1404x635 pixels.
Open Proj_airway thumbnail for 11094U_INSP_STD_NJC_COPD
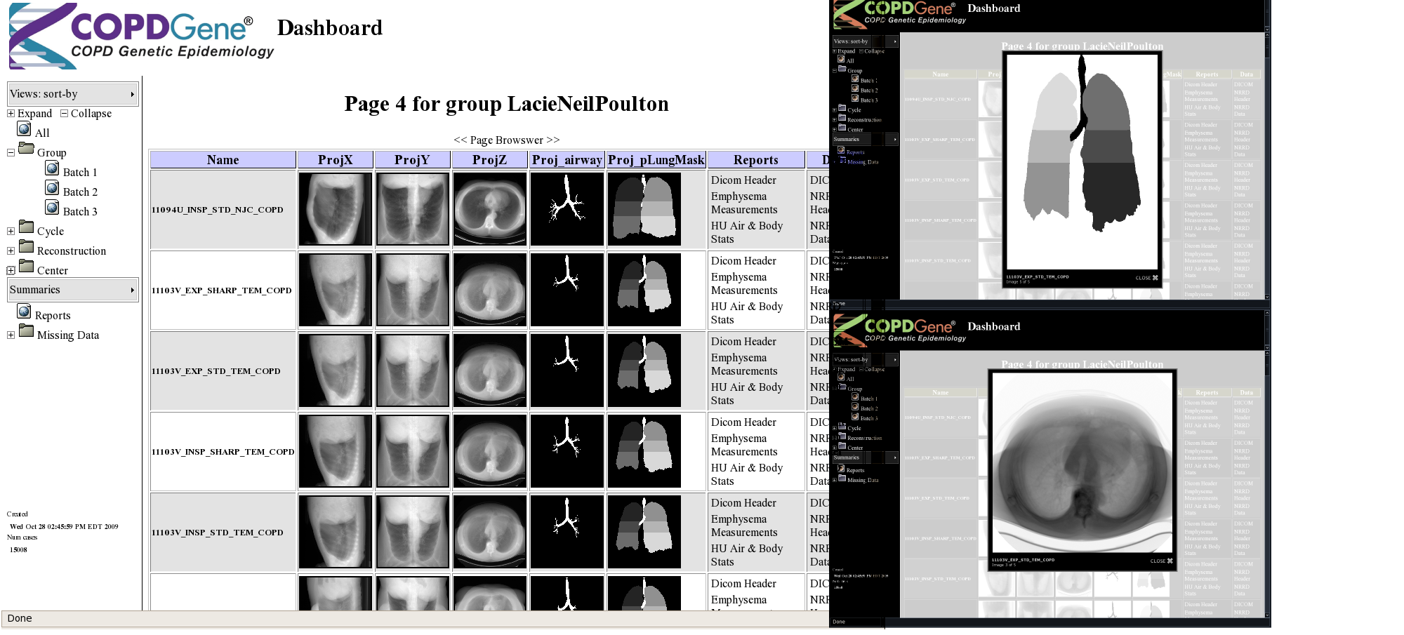(567, 209)
